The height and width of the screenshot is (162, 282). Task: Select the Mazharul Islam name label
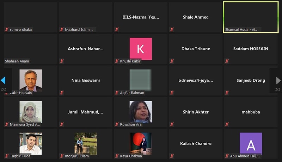79,30
